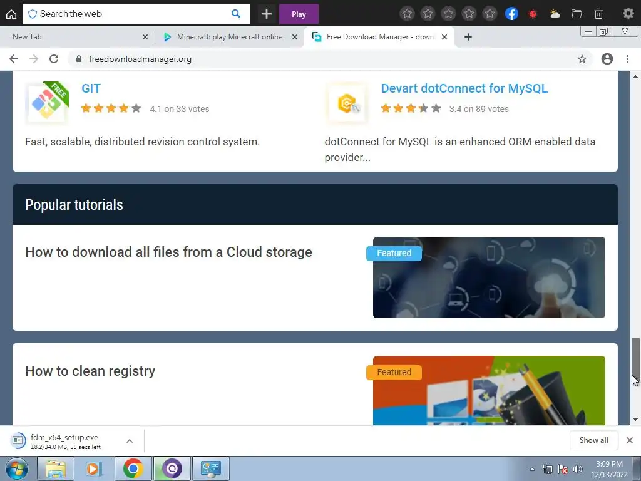
Task: Open Devart dotConnect for MySQL link
Action: point(464,88)
